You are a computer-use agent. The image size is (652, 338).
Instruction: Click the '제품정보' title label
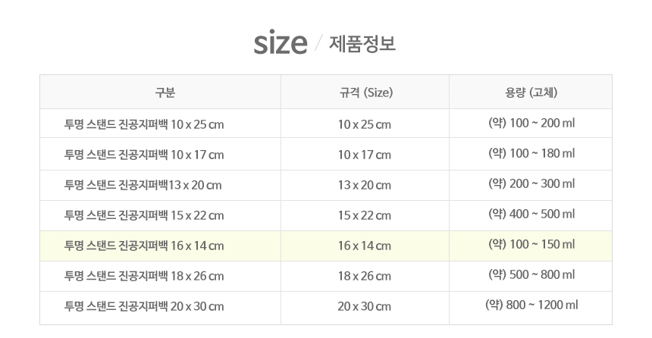click(x=362, y=44)
